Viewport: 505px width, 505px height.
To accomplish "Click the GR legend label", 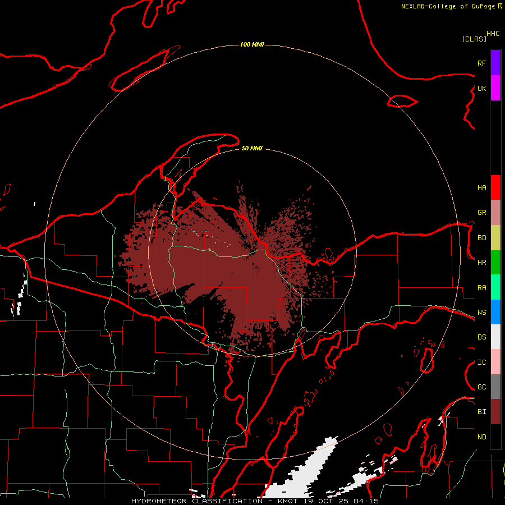I will (481, 213).
